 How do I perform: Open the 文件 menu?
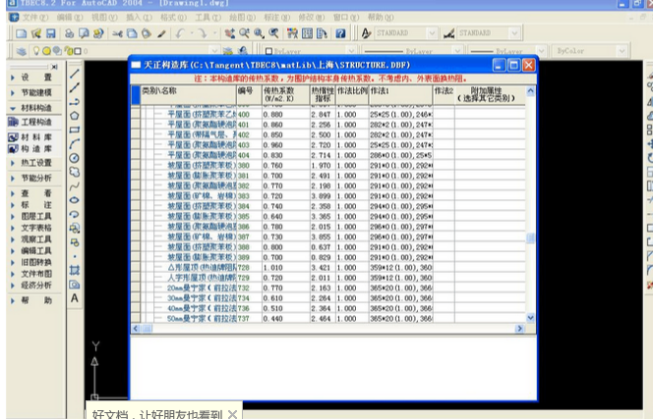click(35, 18)
